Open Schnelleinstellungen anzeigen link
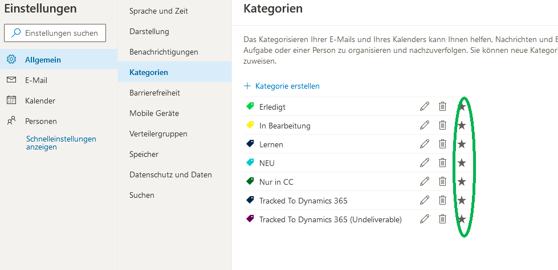 pos(61,143)
